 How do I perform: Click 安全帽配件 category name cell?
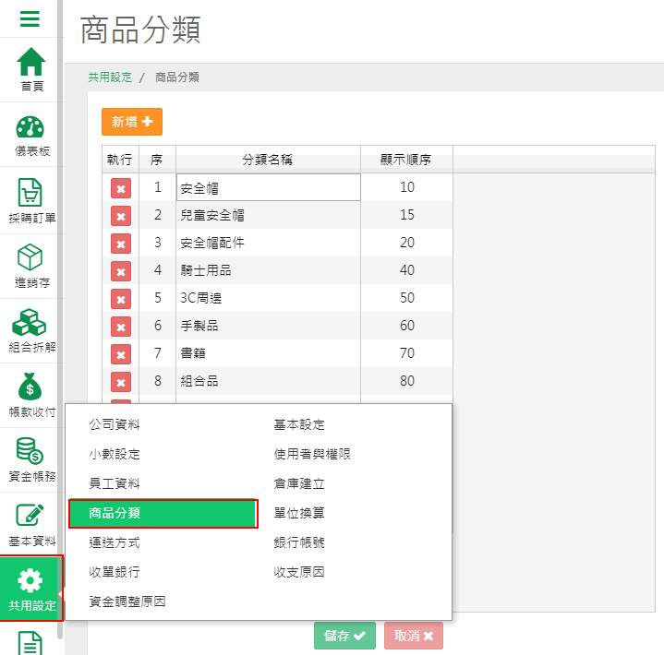269,243
